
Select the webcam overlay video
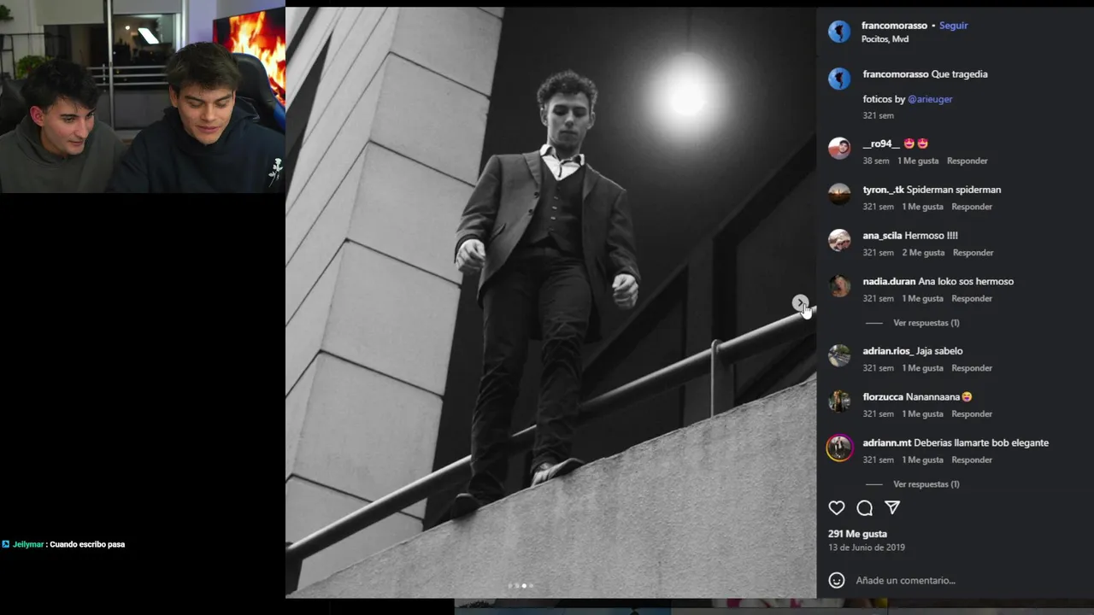[x=143, y=97]
